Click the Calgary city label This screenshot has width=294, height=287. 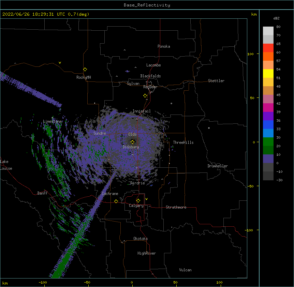click(x=136, y=206)
